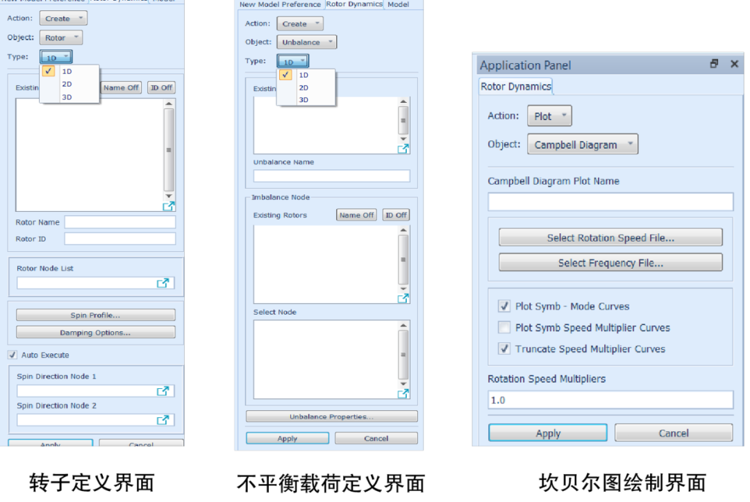
Task: Click Cancel in the Campbell diagram panel
Action: point(674,433)
